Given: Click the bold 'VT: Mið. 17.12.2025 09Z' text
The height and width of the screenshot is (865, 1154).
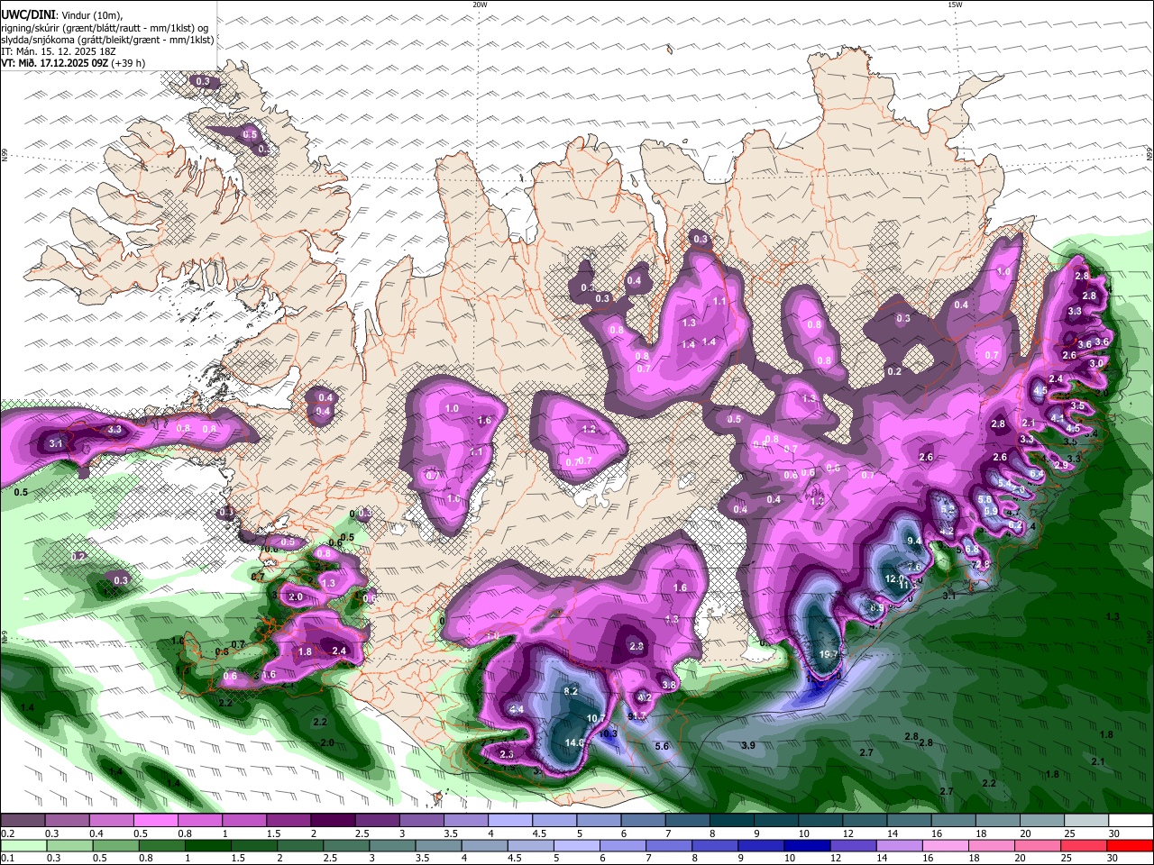Looking at the screenshot, I should pyautogui.click(x=55, y=63).
